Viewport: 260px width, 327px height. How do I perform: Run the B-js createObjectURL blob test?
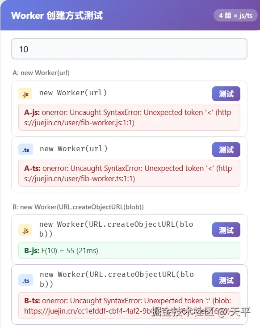[x=226, y=230]
